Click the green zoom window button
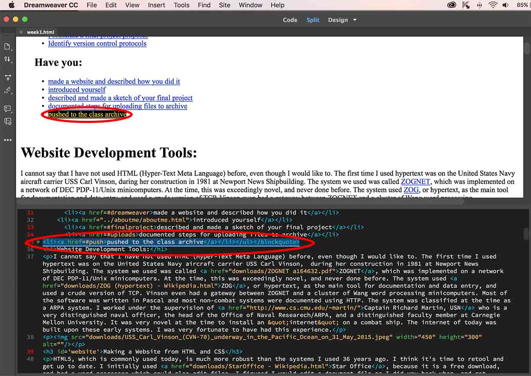The width and height of the screenshot is (531, 376). click(x=25, y=19)
